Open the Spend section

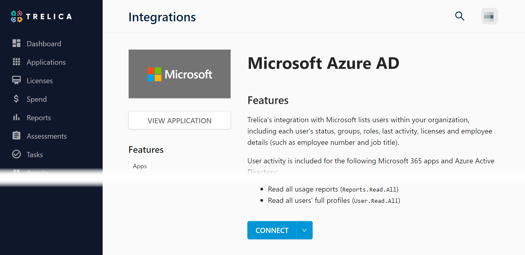coord(37,99)
